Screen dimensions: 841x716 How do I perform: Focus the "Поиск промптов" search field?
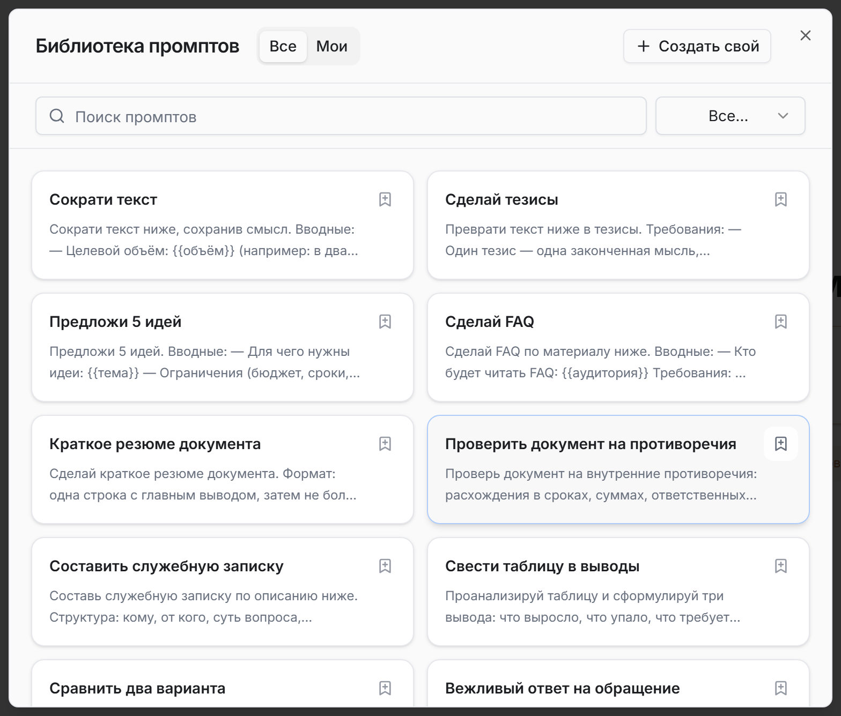coord(341,116)
